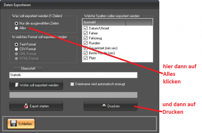202x133 pixels.
Task: Choose the Text-Format radio button
Action: coord(16,45)
